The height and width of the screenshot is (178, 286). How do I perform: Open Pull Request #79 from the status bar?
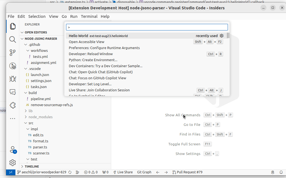click(188, 172)
